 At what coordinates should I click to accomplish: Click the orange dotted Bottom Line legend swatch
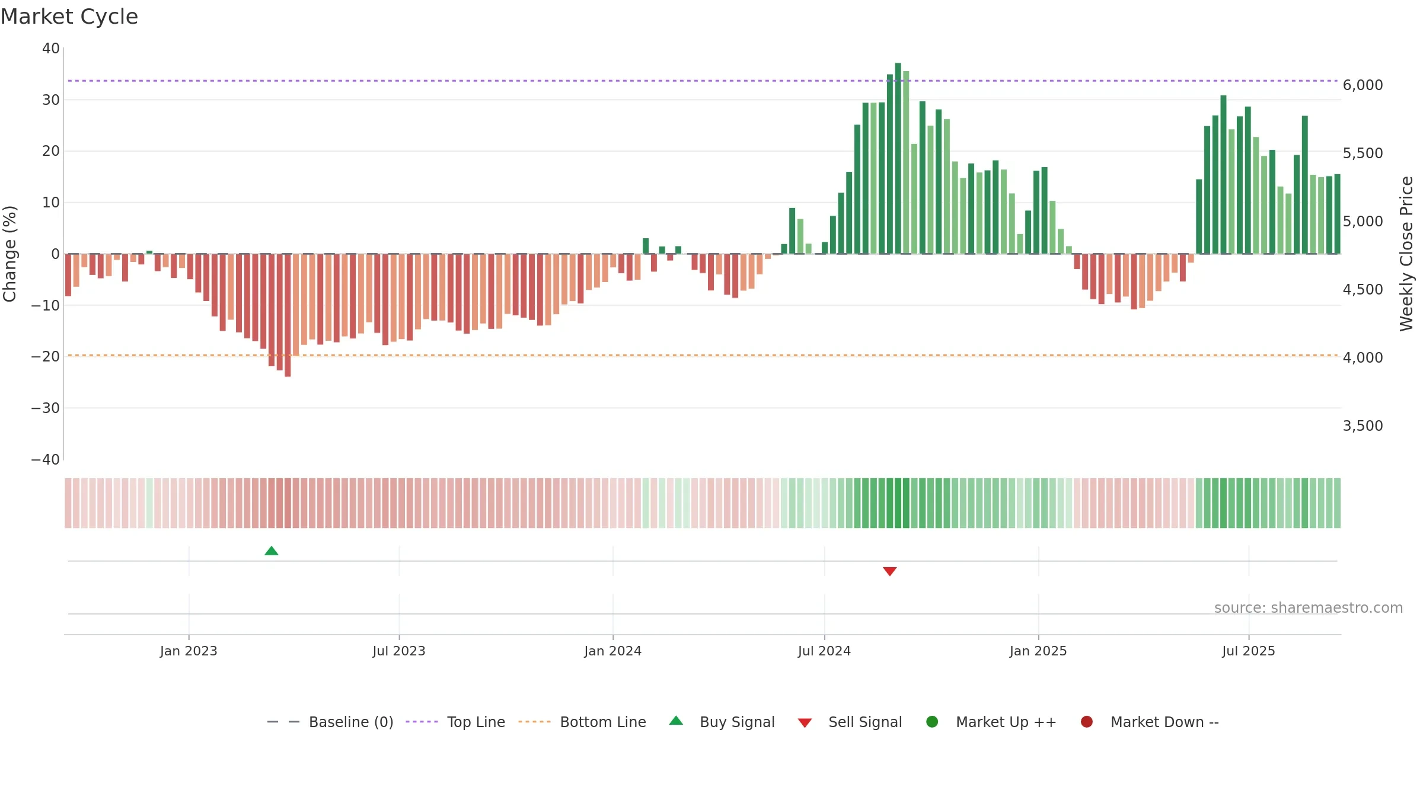[534, 722]
